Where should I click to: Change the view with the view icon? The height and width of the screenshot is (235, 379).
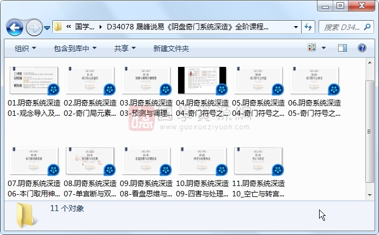click(312, 47)
